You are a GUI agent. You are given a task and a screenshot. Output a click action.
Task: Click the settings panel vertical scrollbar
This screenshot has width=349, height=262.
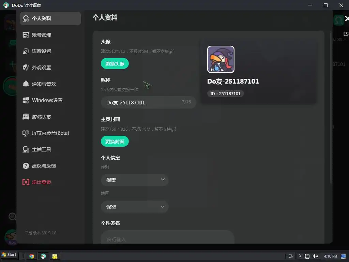[331, 107]
